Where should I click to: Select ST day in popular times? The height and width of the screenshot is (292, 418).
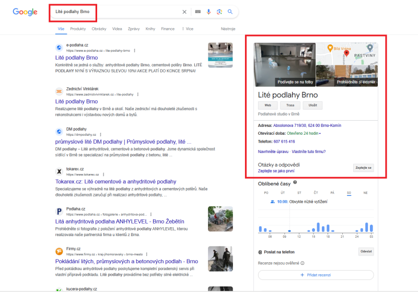299,193
